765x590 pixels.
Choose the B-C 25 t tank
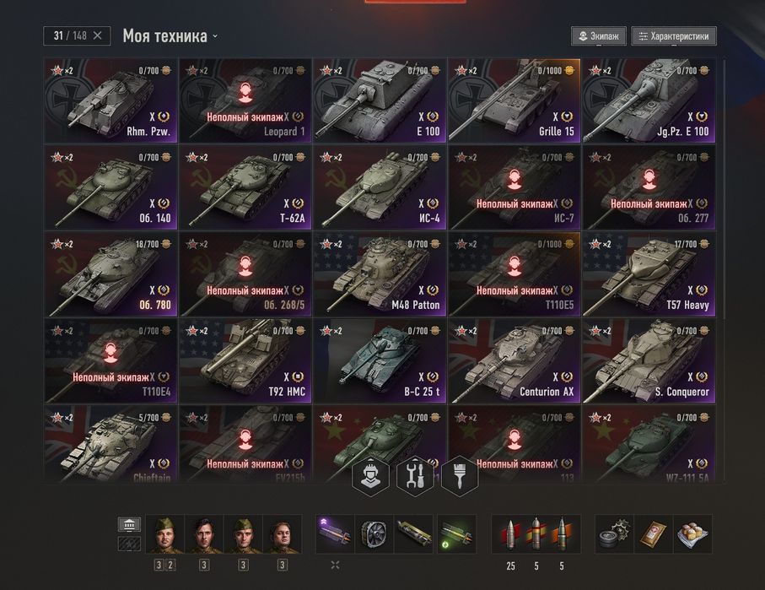pyautogui.click(x=380, y=361)
